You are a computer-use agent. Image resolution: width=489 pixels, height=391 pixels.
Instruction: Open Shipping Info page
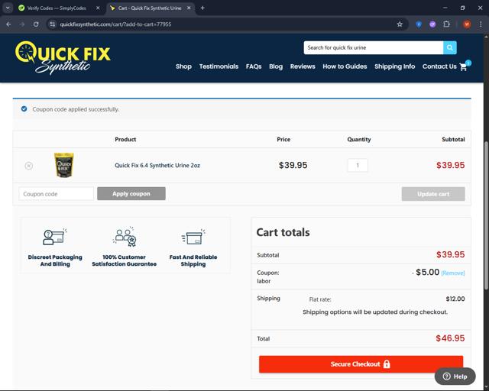[394, 66]
